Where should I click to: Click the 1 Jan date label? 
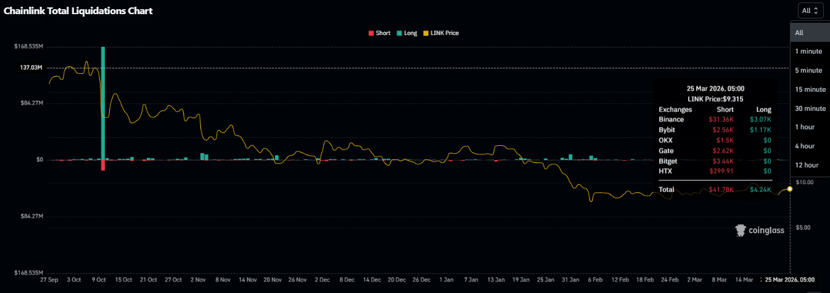pyautogui.click(x=446, y=279)
